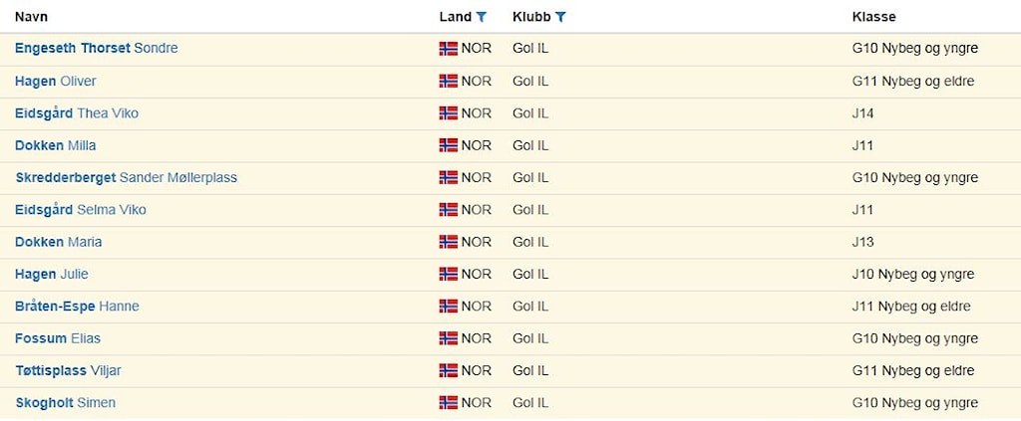
Task: Click the Land column header label
Action: pyautogui.click(x=455, y=17)
